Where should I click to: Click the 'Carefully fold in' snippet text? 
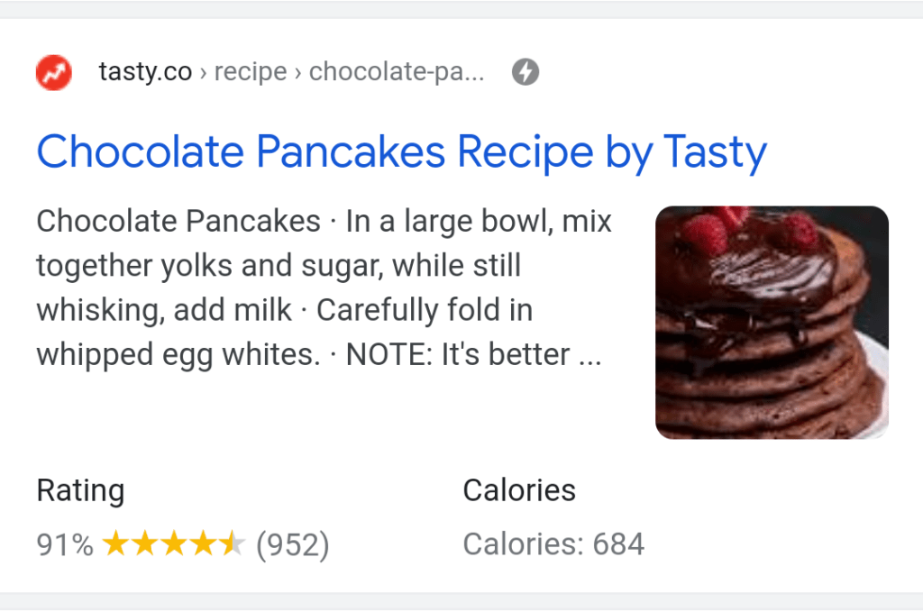click(425, 310)
